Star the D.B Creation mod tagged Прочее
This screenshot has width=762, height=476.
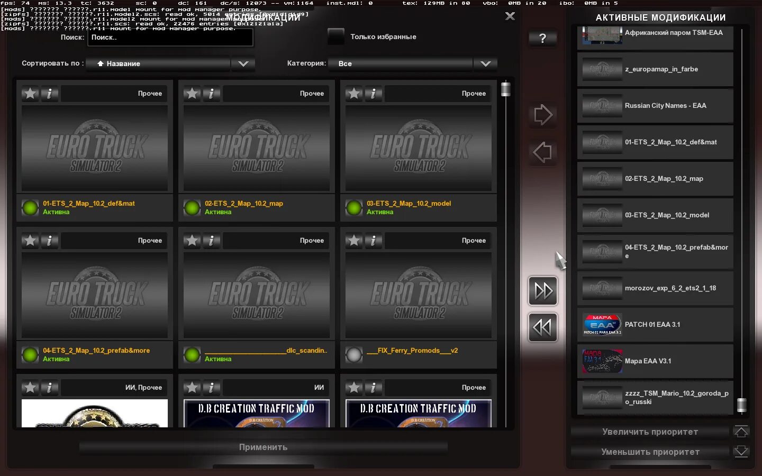(x=354, y=388)
